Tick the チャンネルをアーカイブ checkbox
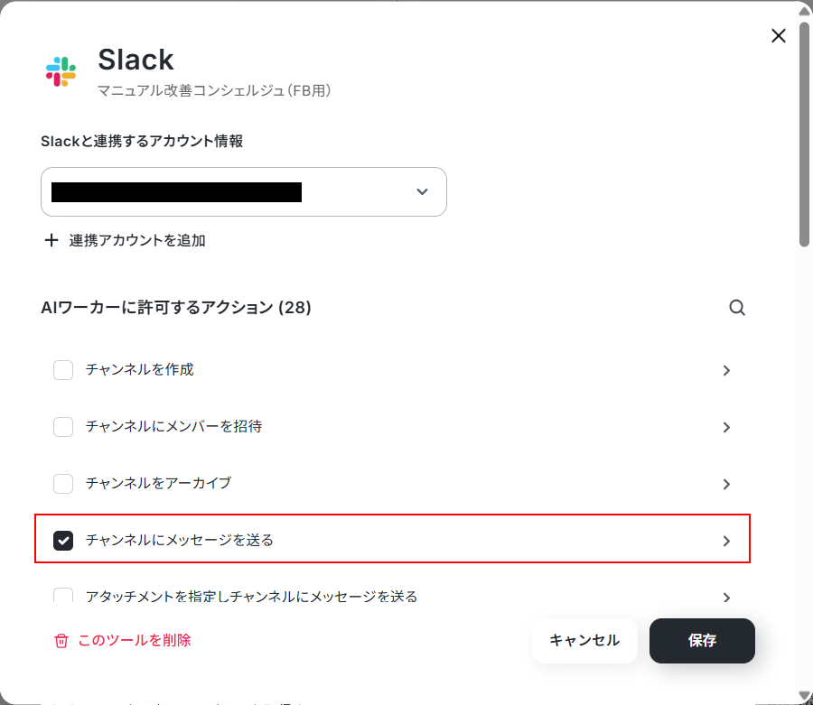The height and width of the screenshot is (705, 813). (x=63, y=484)
